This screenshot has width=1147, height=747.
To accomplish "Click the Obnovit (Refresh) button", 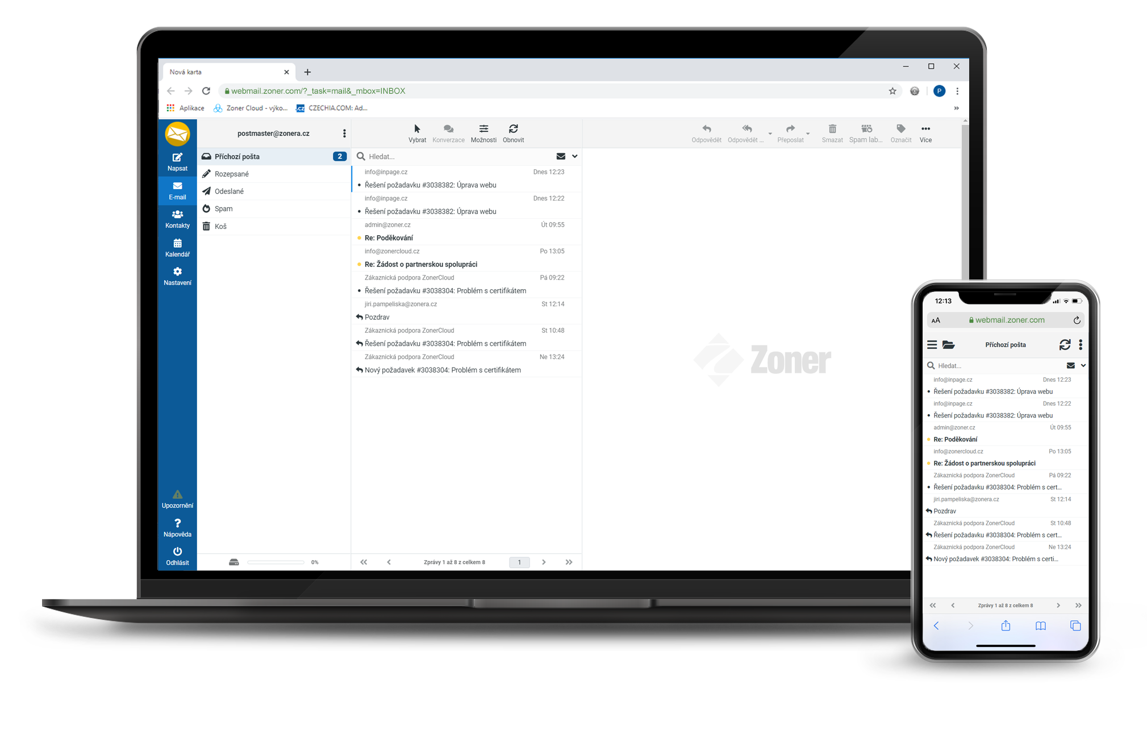I will click(514, 133).
